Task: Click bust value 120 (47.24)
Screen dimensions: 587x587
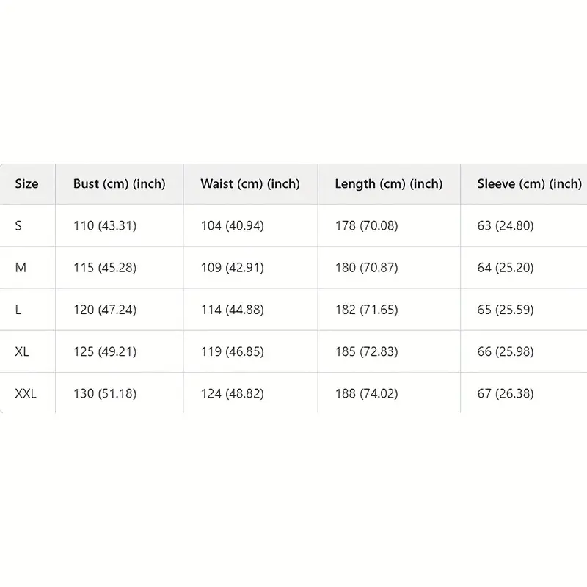Action: [105, 310]
